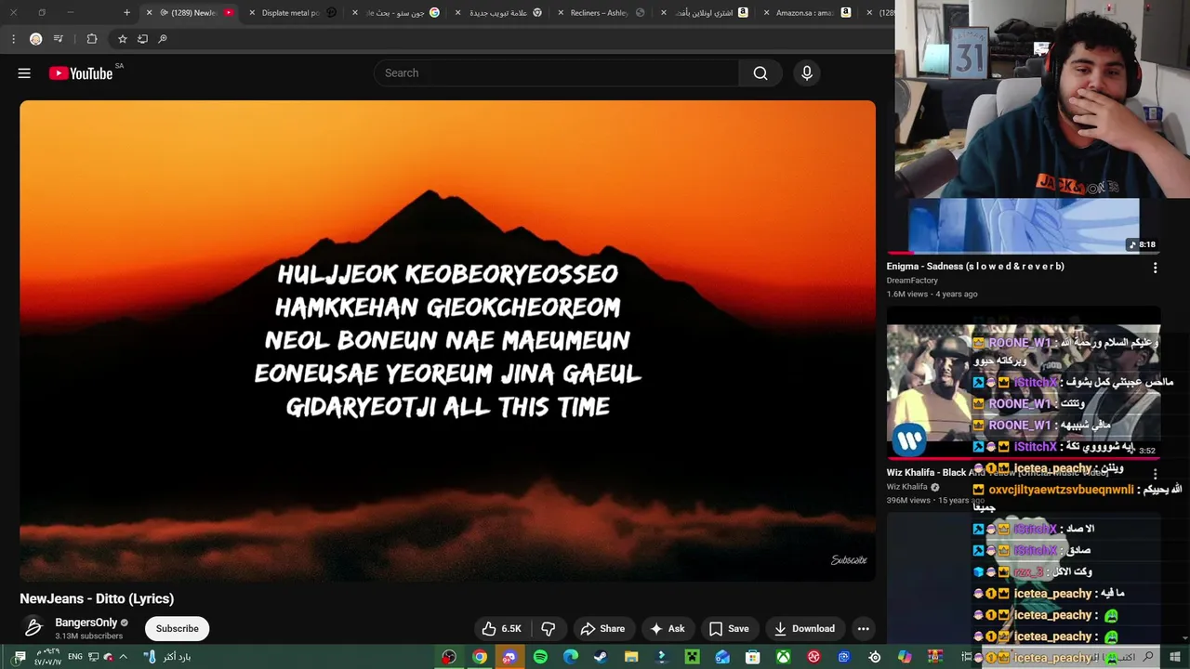
Task: Launch Minecraft from the taskbar
Action: click(692, 657)
